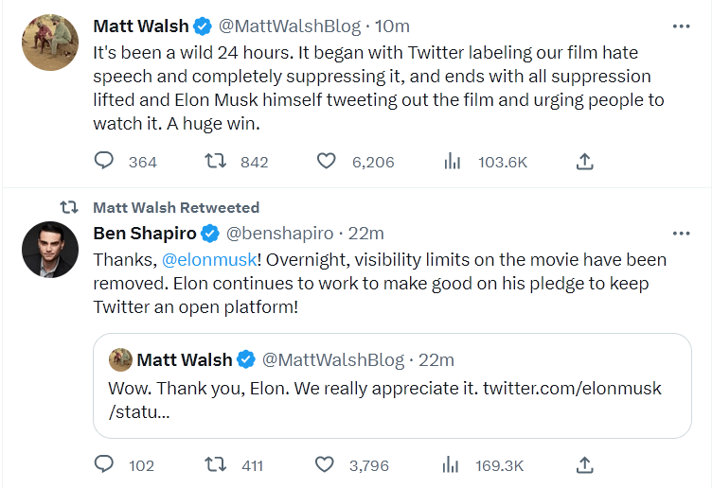The image size is (712, 488).
Task: Click the 'Matt Walsh Retweeted' label
Action: click(176, 207)
